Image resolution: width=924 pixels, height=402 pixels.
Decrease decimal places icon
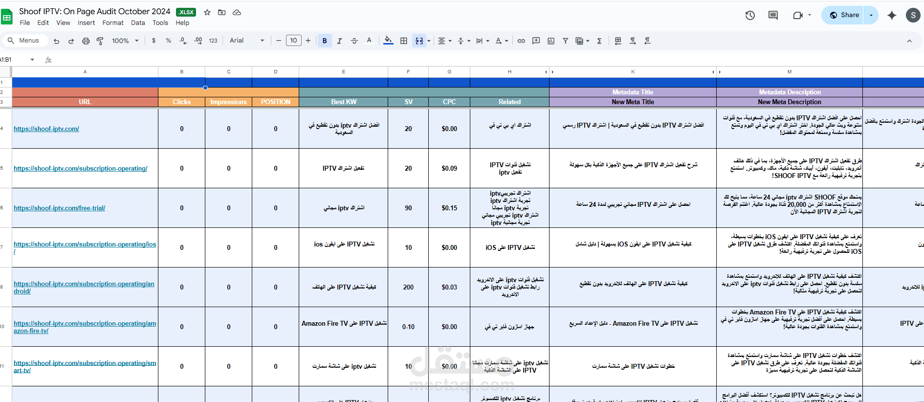point(183,41)
